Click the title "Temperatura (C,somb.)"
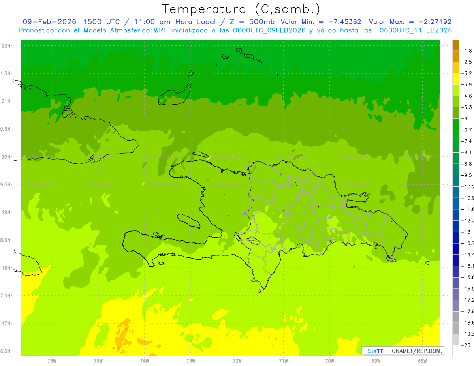 coord(241,9)
